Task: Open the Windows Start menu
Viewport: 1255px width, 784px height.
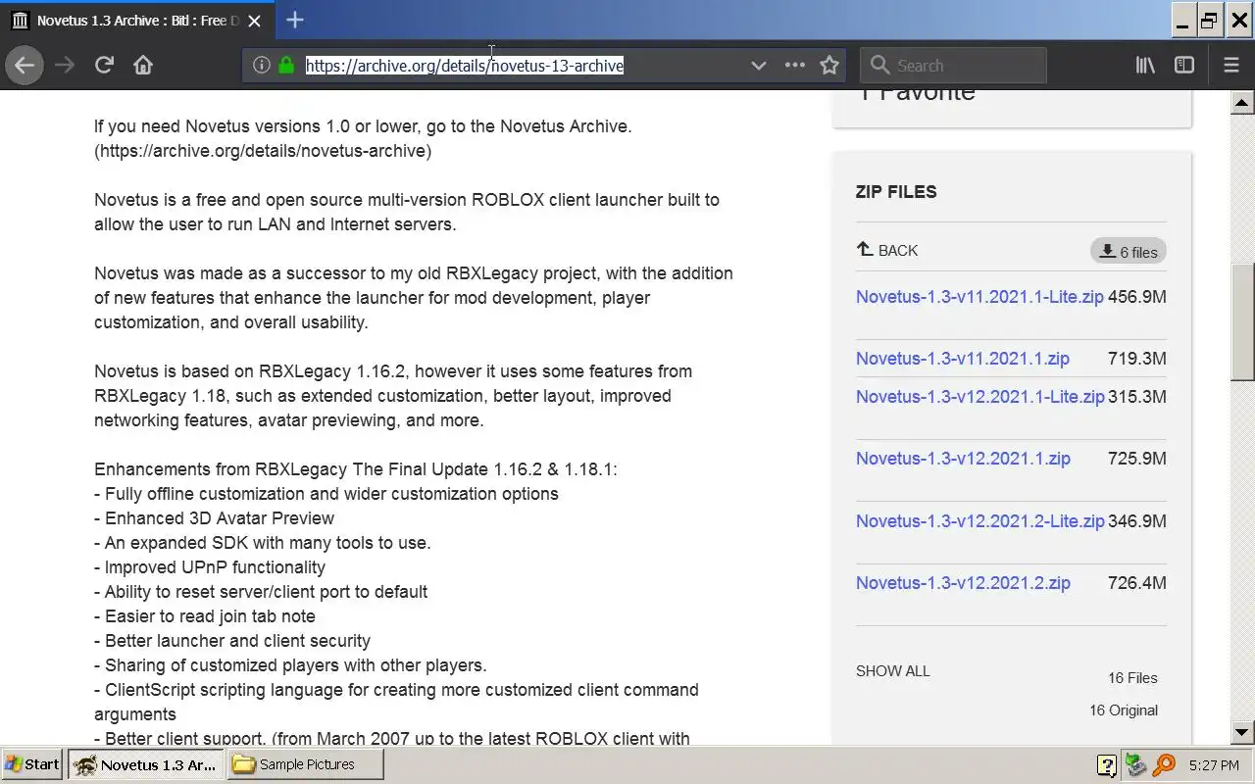Action: coord(32,764)
